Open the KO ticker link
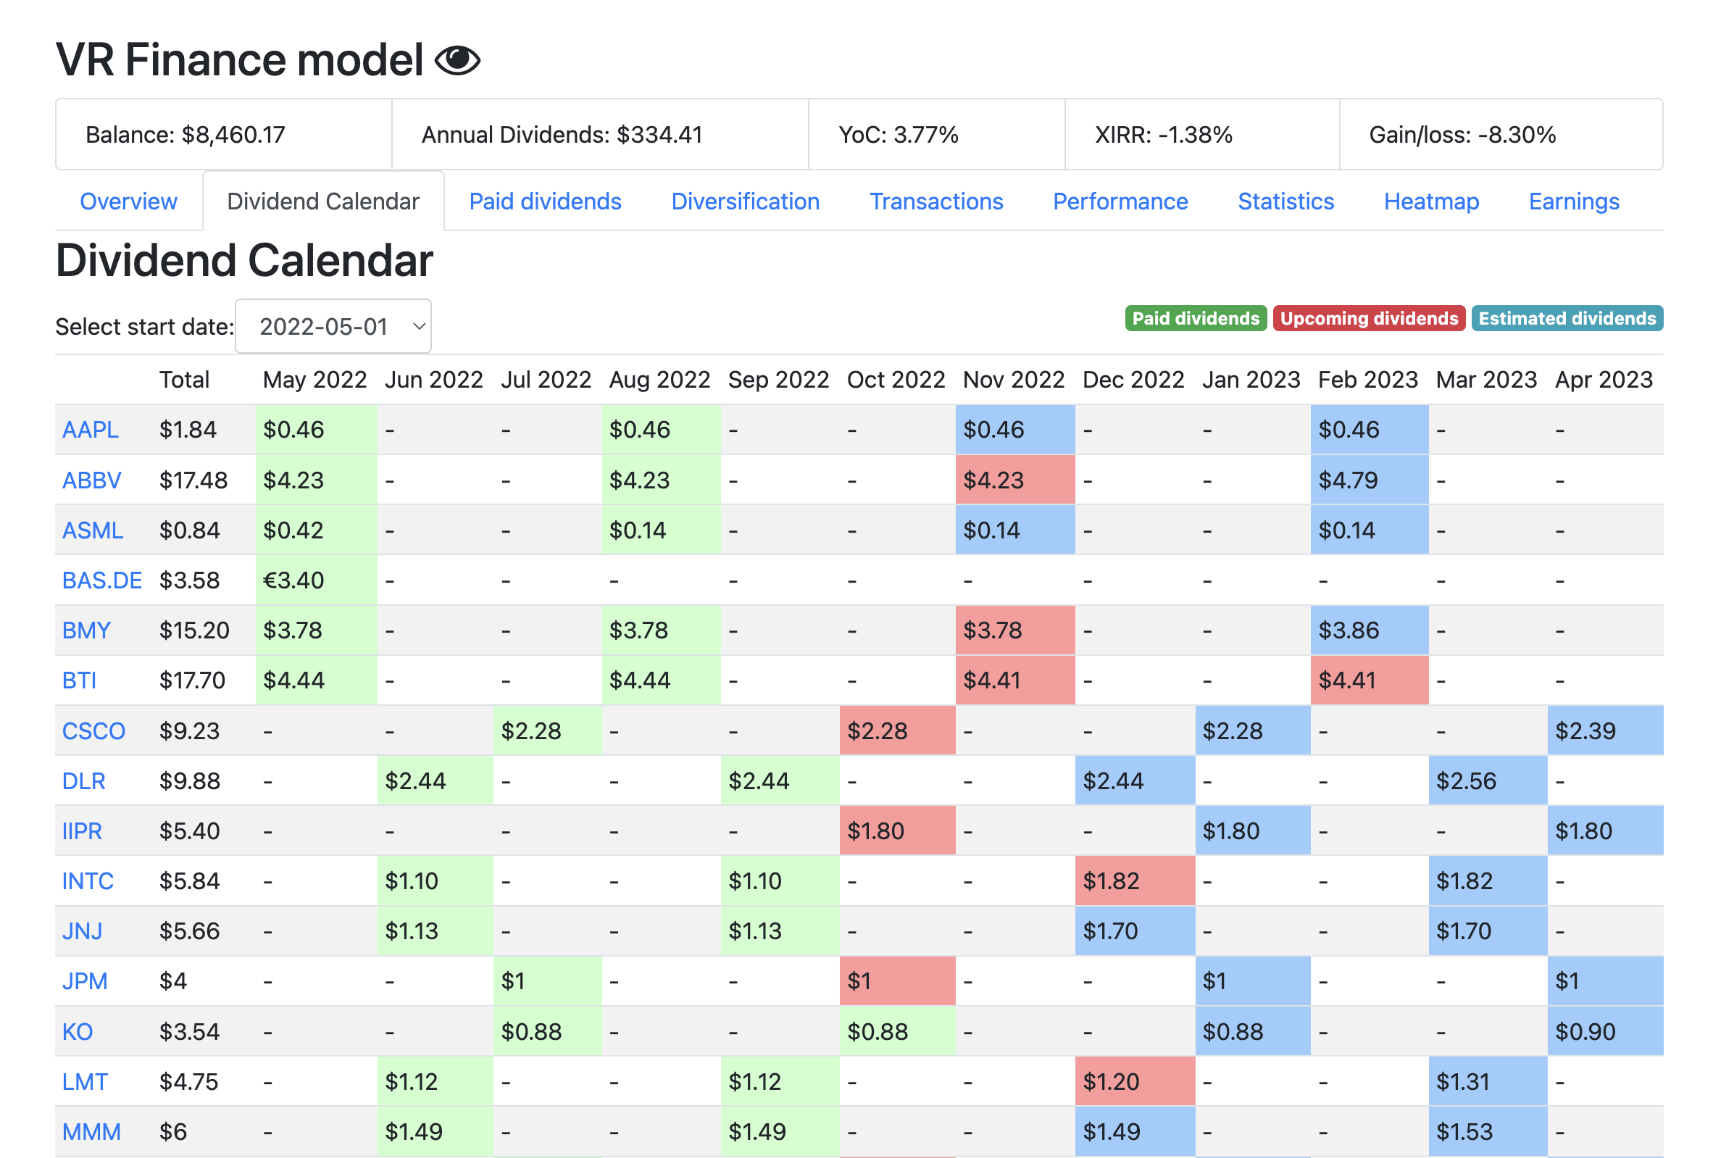The height and width of the screenshot is (1158, 1713). tap(78, 1031)
